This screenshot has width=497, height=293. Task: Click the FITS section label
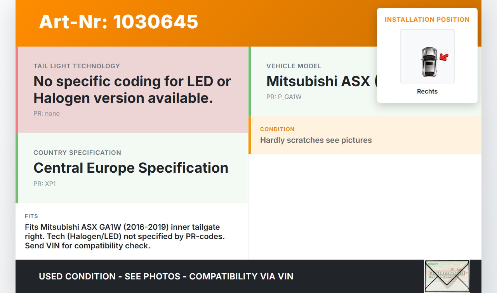(31, 216)
